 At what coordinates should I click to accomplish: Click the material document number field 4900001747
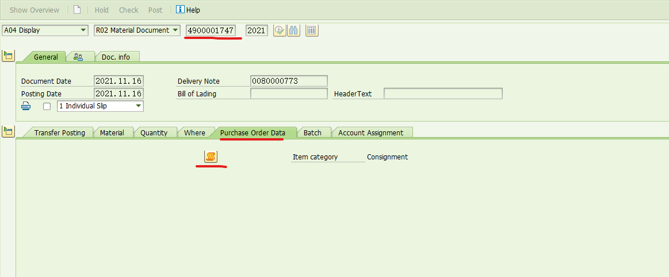click(211, 30)
